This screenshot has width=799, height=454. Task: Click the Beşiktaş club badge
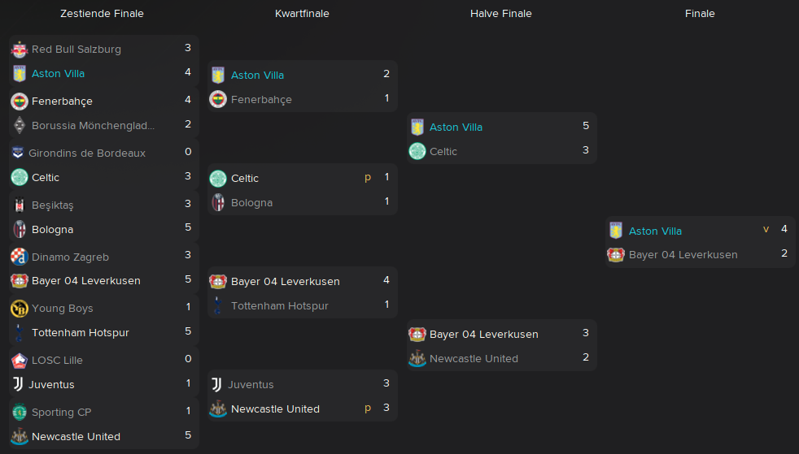20,205
